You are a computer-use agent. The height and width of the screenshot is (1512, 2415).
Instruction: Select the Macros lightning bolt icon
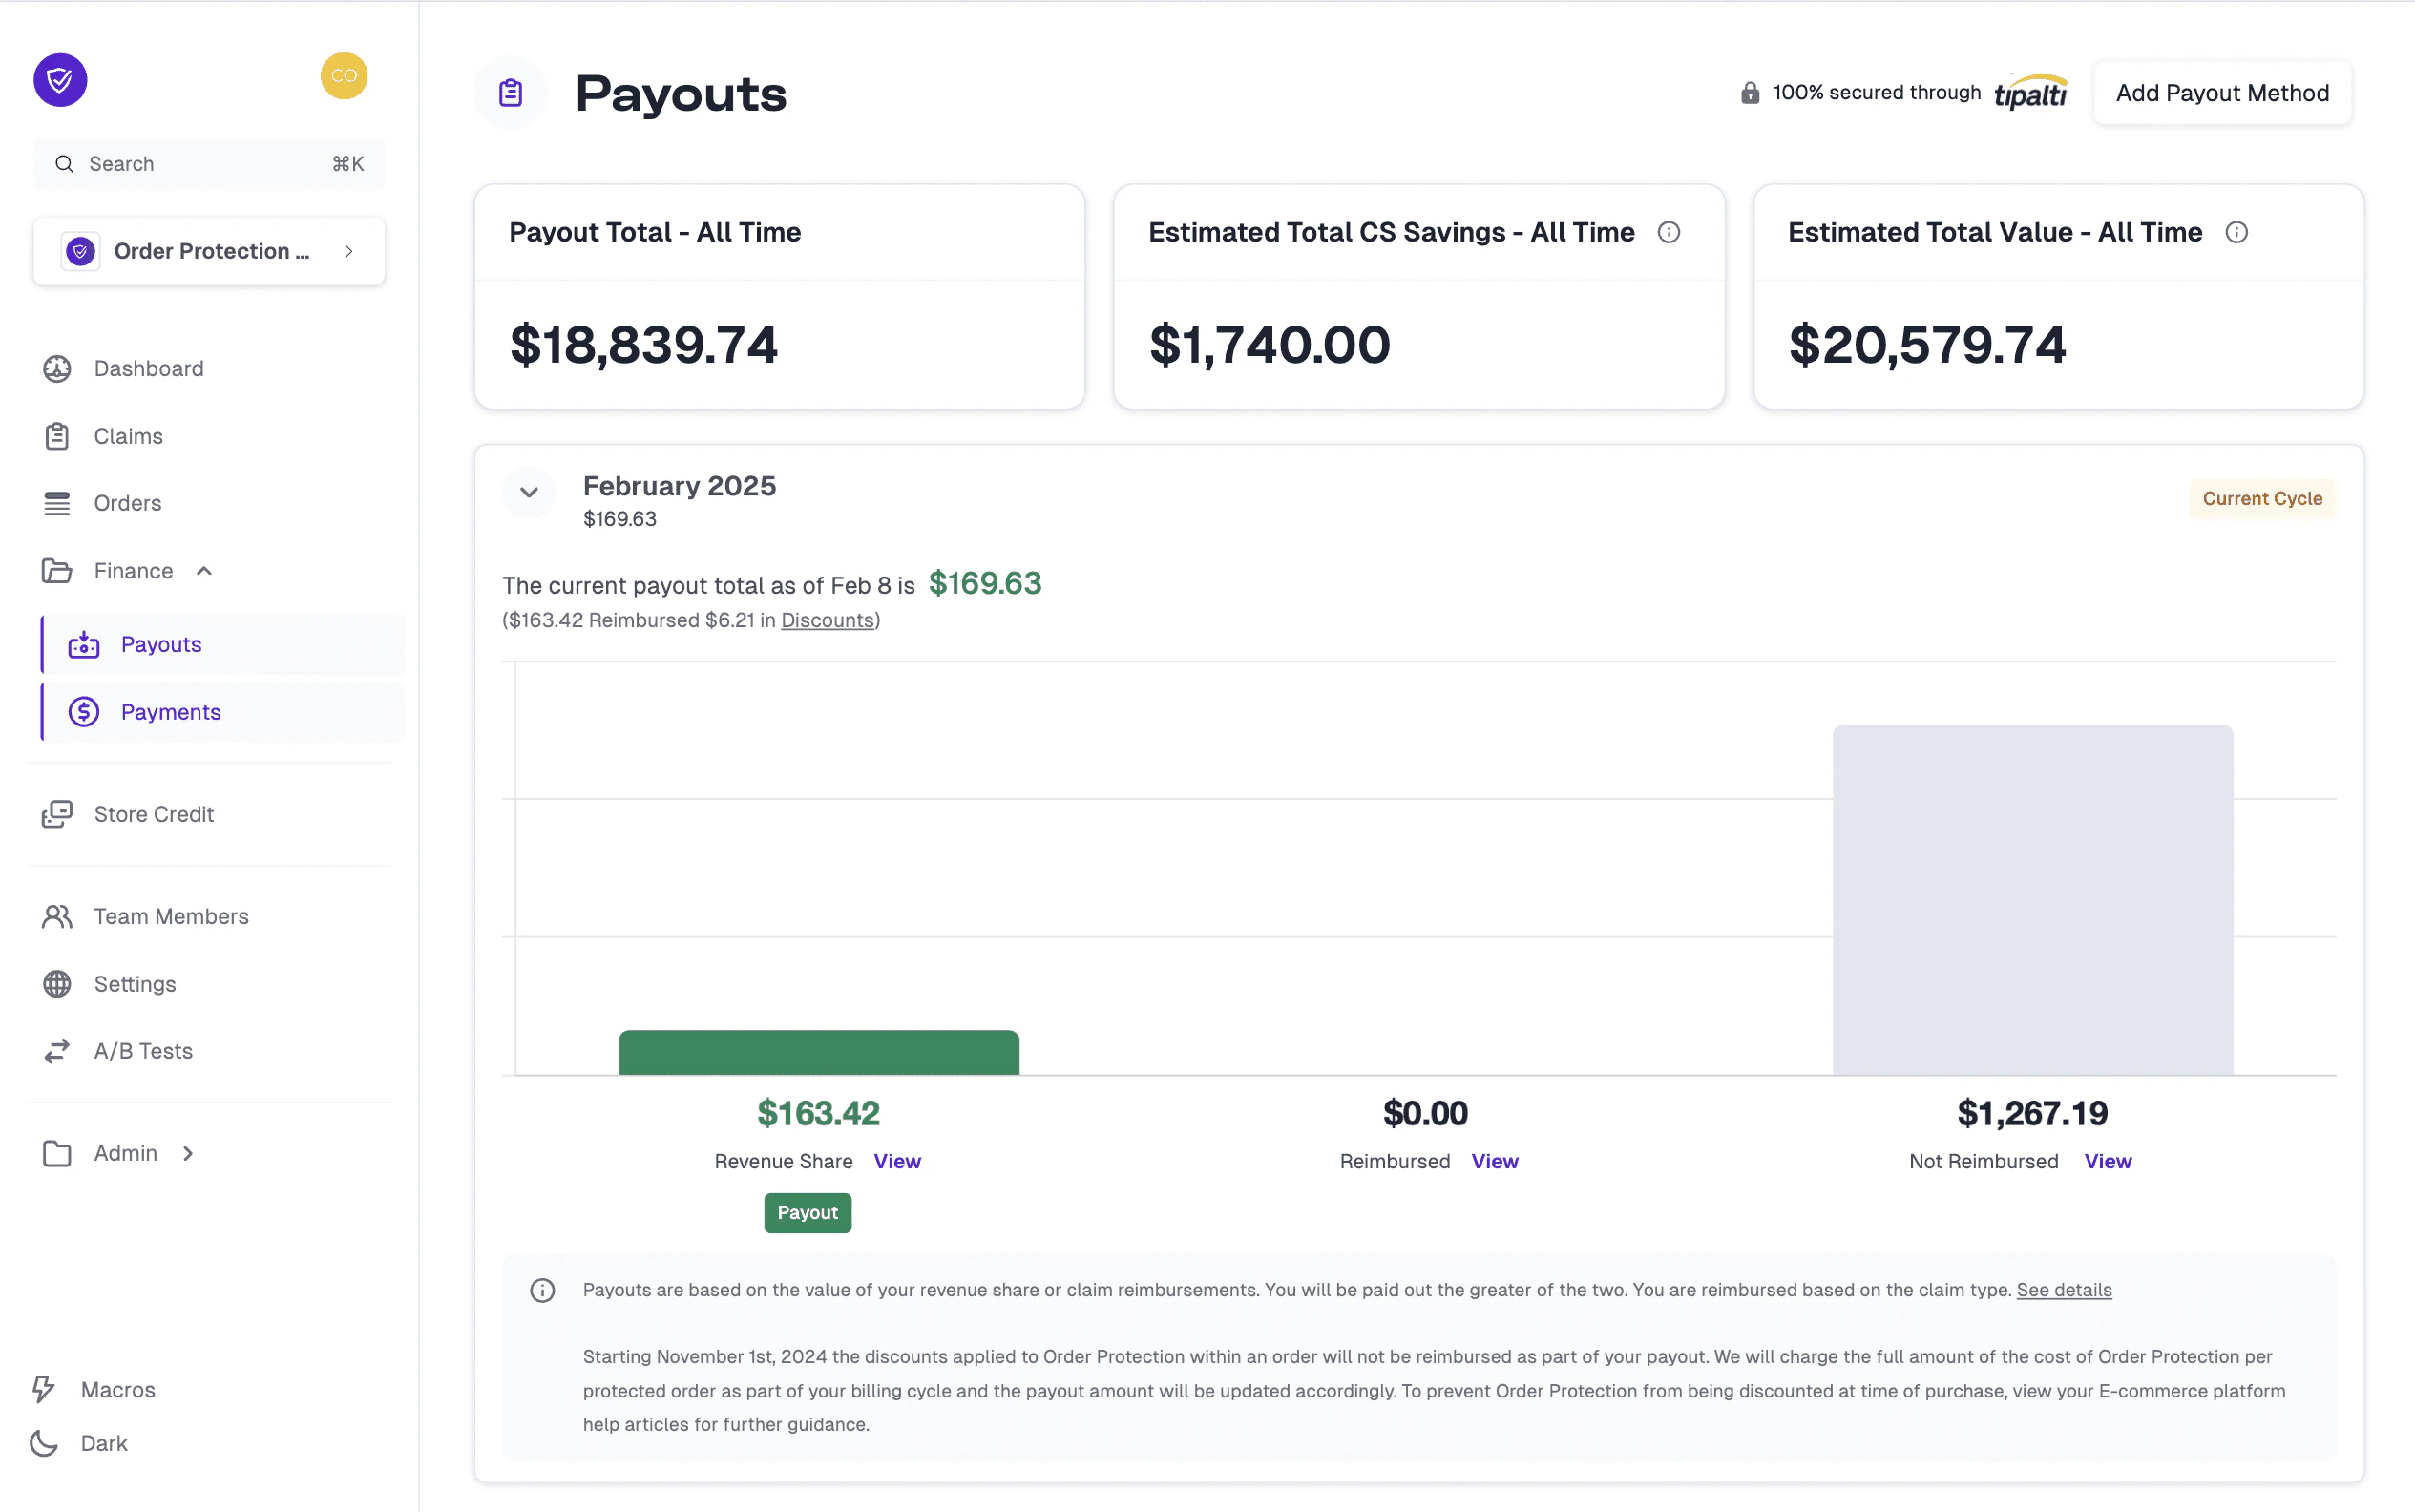click(43, 1389)
